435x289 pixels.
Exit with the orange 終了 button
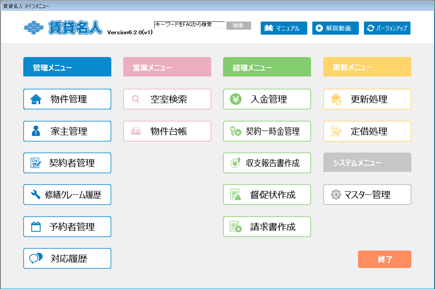pos(385,259)
